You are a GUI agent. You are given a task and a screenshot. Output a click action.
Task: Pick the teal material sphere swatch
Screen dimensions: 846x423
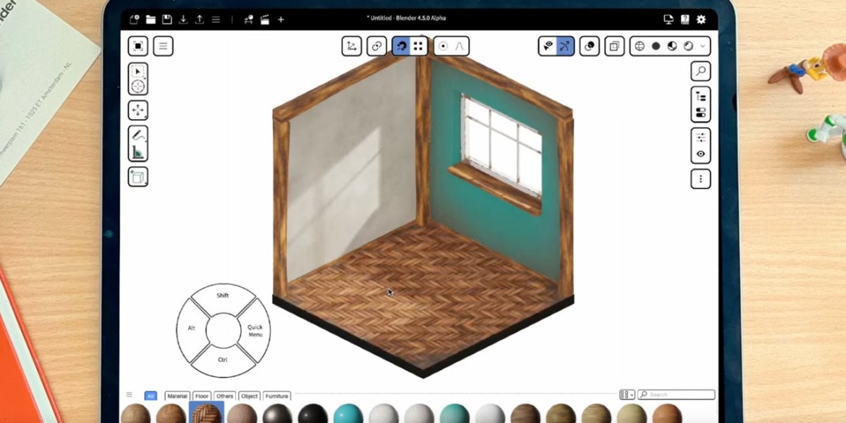(348, 415)
